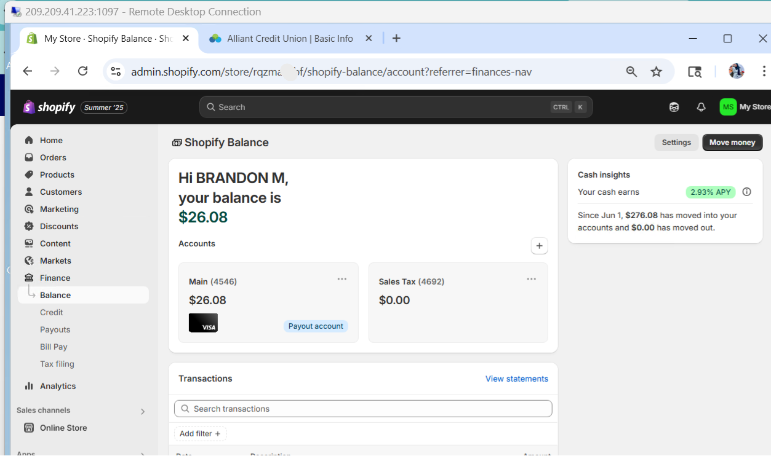
Task: Click the Content image icon in sidebar
Action: 29,243
